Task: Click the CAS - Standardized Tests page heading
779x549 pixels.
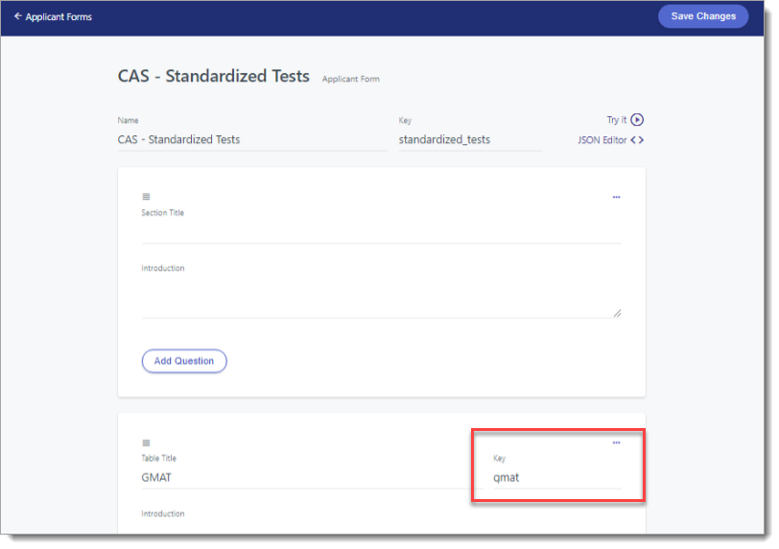Action: 213,76
